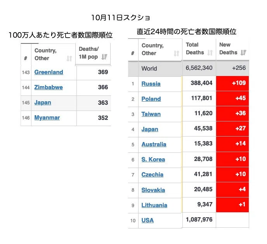Viewport: 267px width, 244px height.
Task: Sort by Total Deaths arrows icon
Action: coord(210,53)
